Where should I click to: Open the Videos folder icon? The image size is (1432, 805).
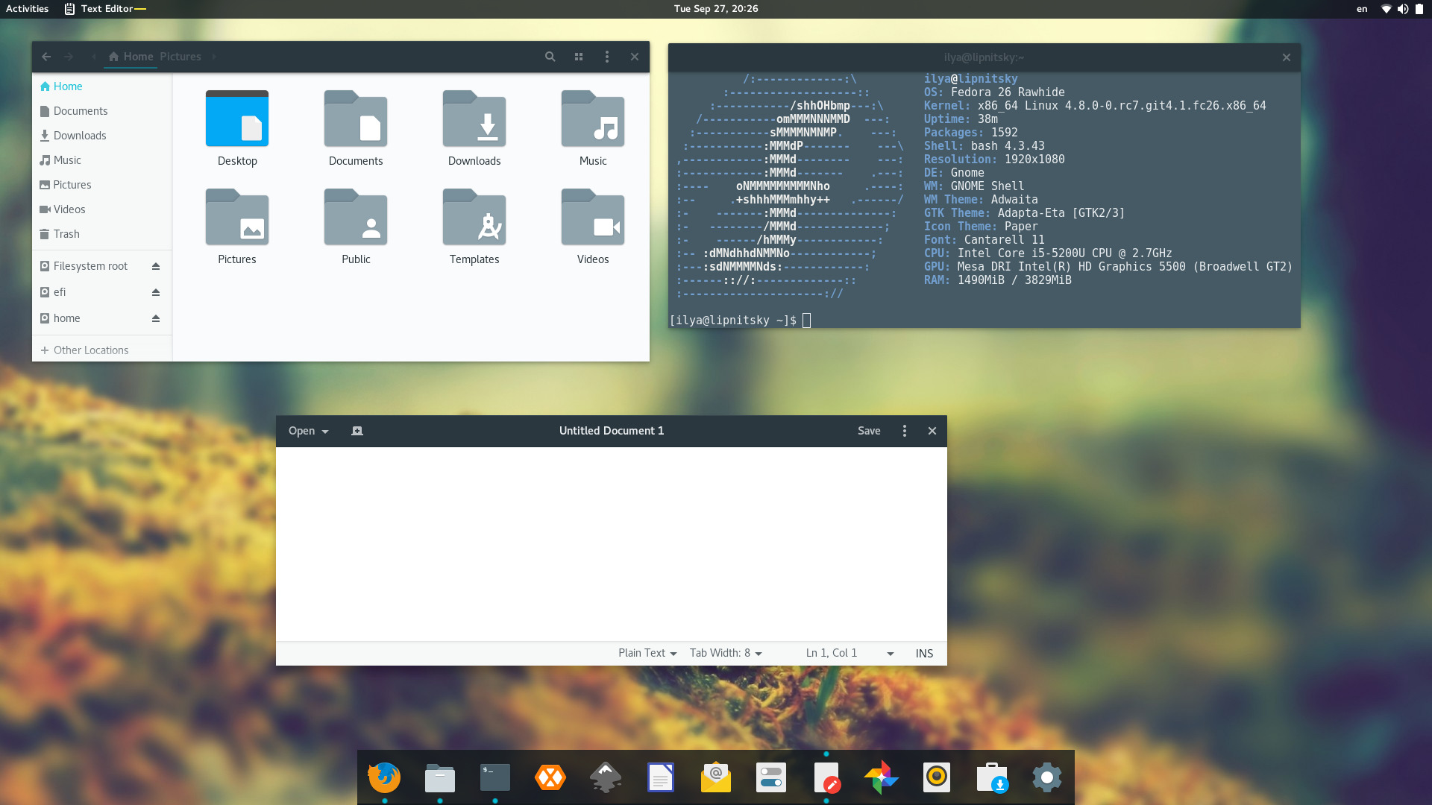click(593, 218)
